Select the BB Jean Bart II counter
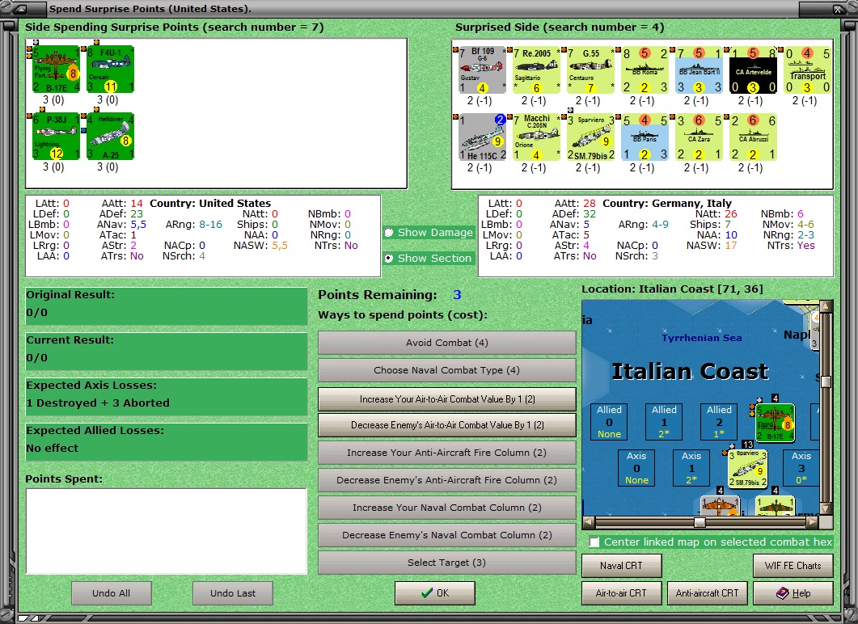858x624 pixels. coord(699,70)
